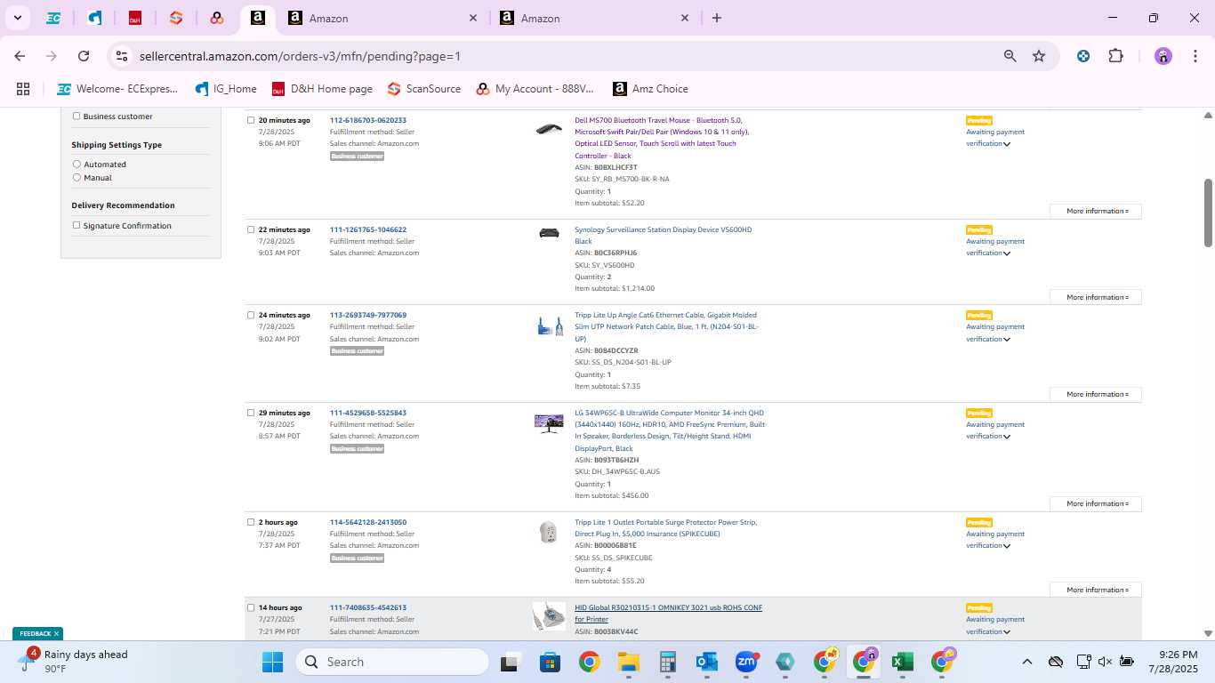Tick the checkbox for order 111-7408635-4542613
The width and height of the screenshot is (1215, 683).
click(x=251, y=607)
